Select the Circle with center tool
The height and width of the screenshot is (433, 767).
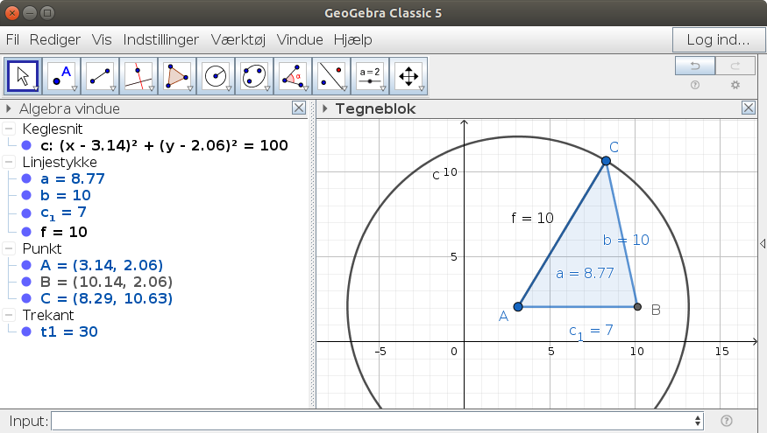coord(216,76)
